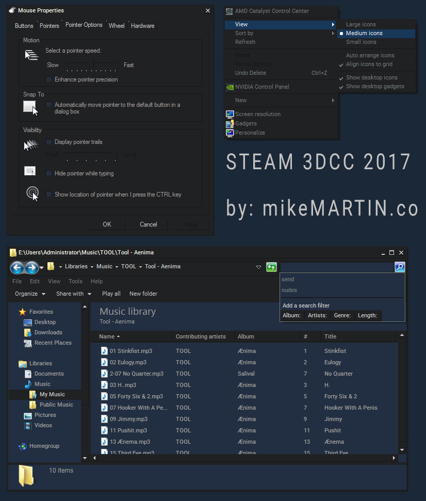This screenshot has width=426, height=501.
Task: Click the 02 Eulogy.mp3 file icon
Action: (104, 362)
